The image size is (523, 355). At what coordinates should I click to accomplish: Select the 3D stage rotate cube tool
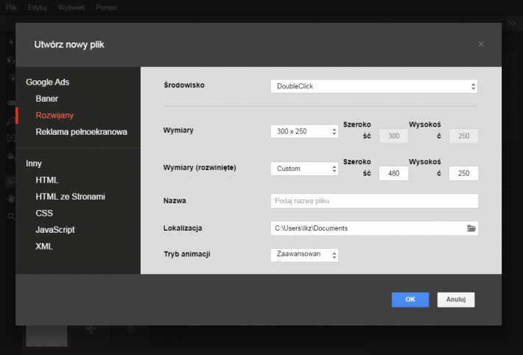[11, 77]
